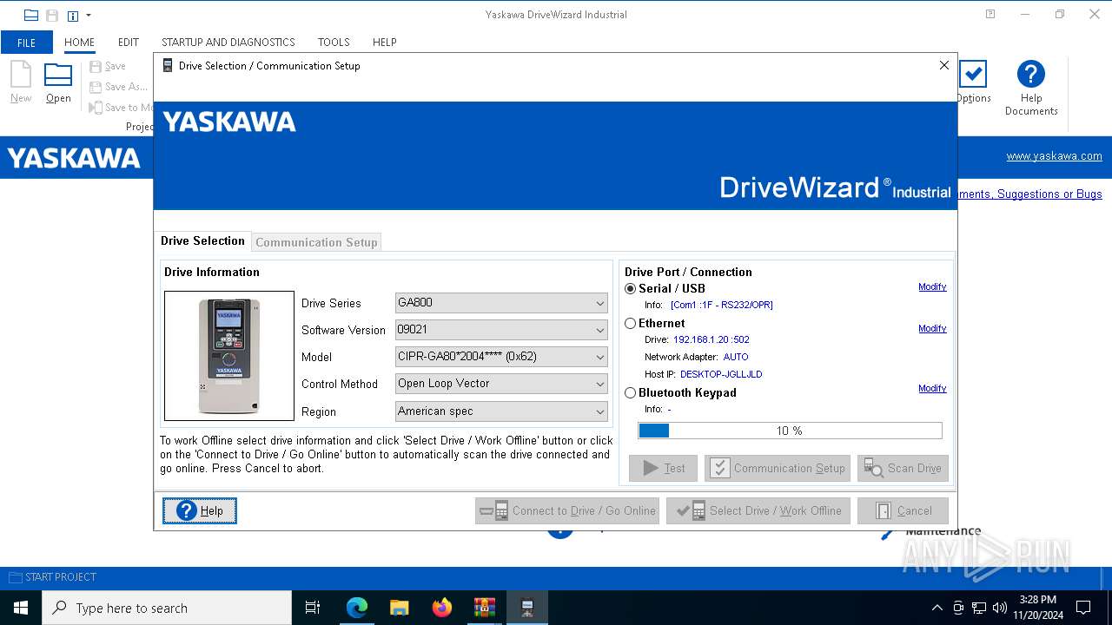
Task: Open the Software Version dropdown 09021
Action: [501, 330]
